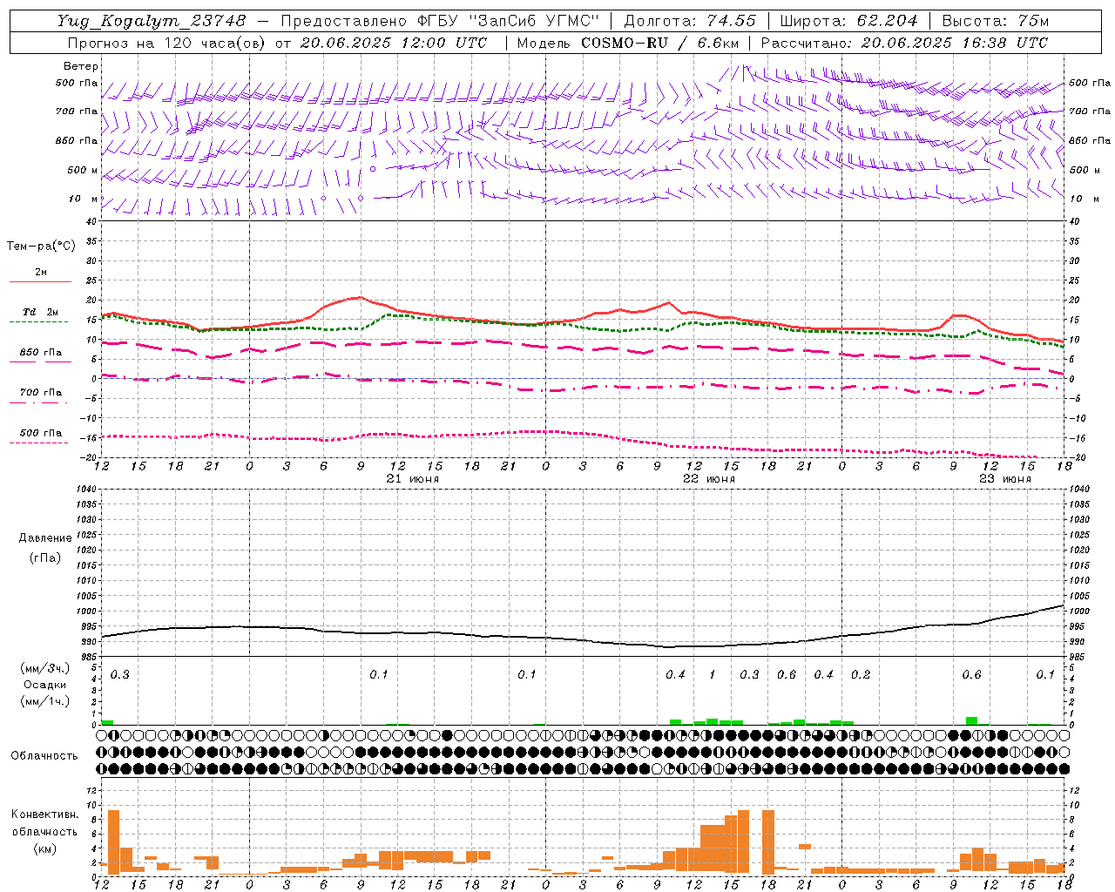This screenshot has height=892, width=1115.
Task: Select the left 500 м wind level label
Action: [x=83, y=170]
